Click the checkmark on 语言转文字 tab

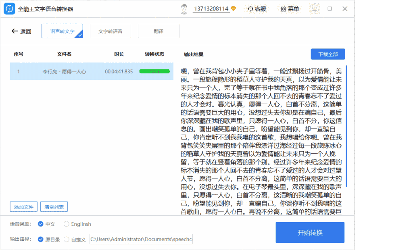pyautogui.click(x=79, y=35)
